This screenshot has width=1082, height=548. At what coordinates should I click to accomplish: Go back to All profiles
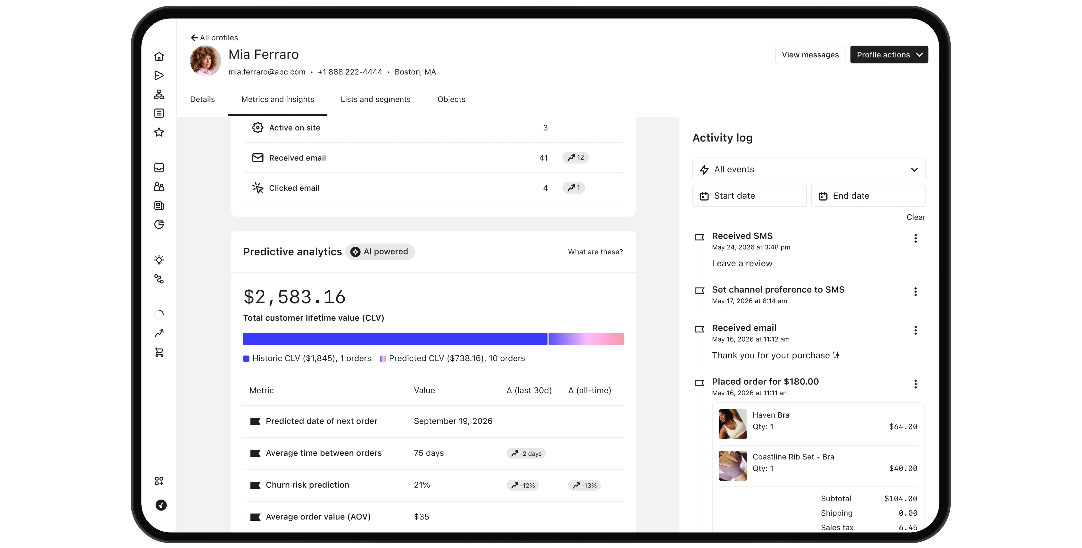(214, 37)
